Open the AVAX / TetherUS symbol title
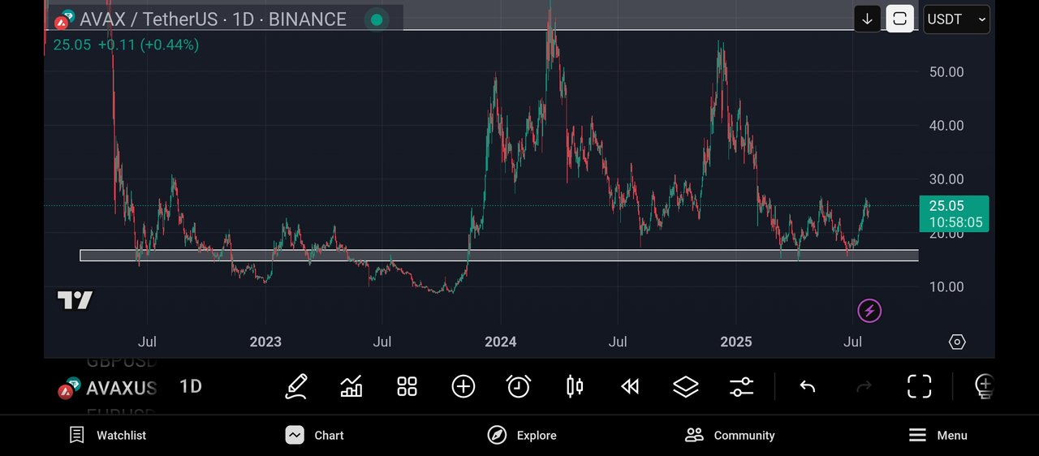The height and width of the screenshot is (456, 1039). tap(213, 19)
